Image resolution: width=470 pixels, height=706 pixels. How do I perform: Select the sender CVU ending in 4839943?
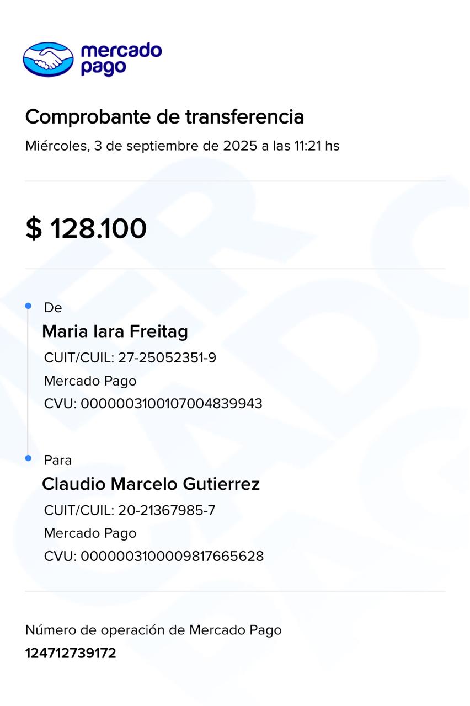[x=153, y=404]
